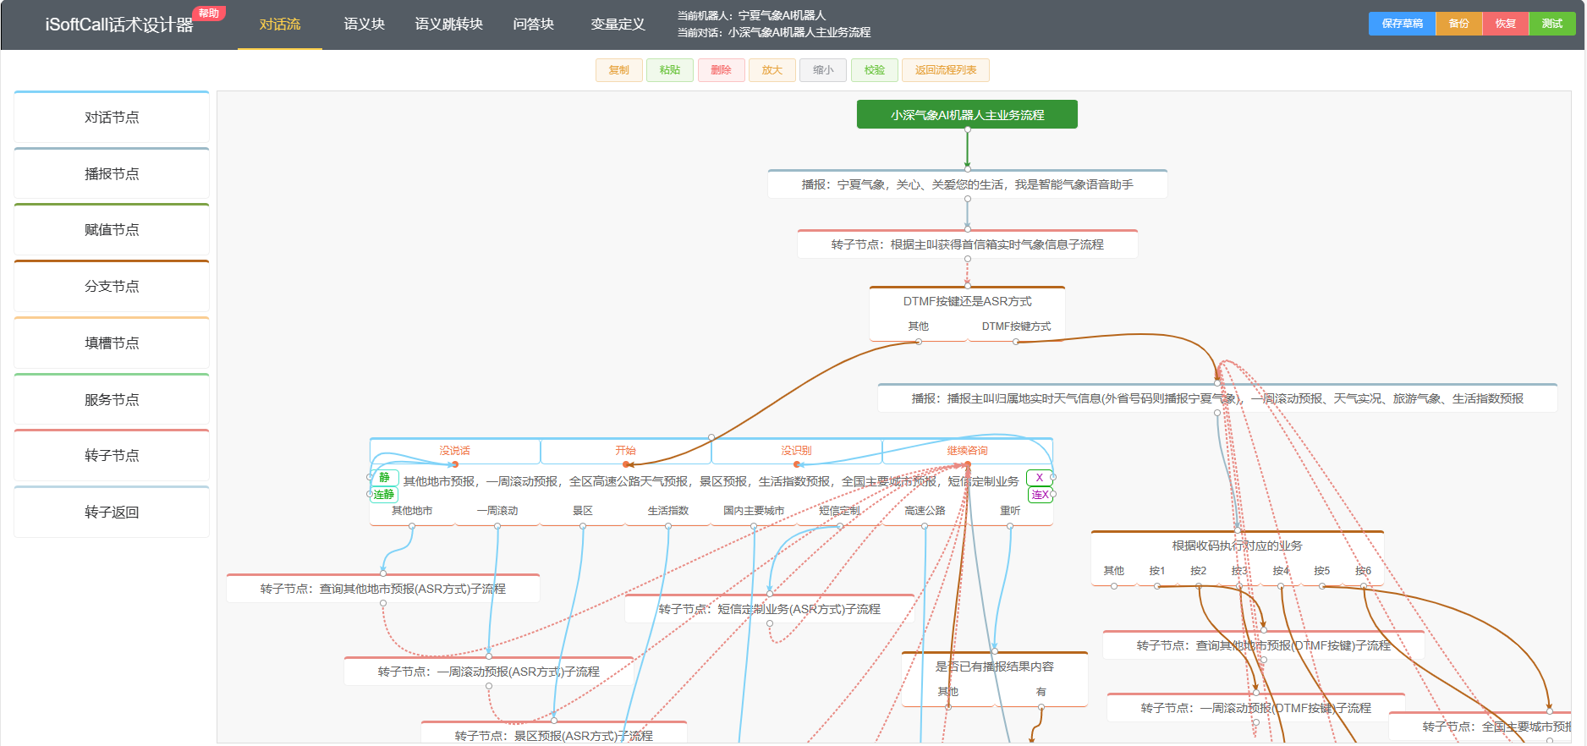Click the 没说话 entry tab

click(x=455, y=451)
